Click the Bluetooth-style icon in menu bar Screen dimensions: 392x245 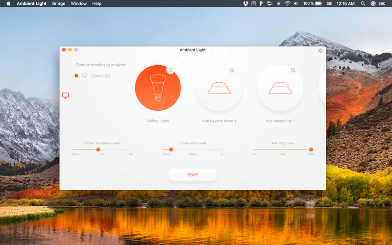point(278,3)
